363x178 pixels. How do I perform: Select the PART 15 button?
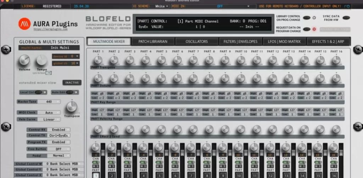coord(318,175)
